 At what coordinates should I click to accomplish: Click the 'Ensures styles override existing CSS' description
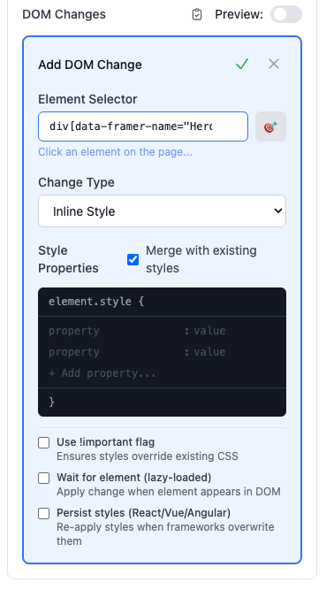(x=148, y=456)
